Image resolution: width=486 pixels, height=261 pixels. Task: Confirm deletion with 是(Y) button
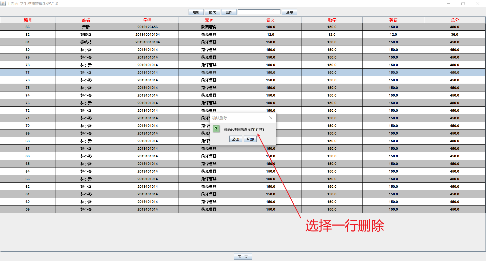[x=235, y=139]
